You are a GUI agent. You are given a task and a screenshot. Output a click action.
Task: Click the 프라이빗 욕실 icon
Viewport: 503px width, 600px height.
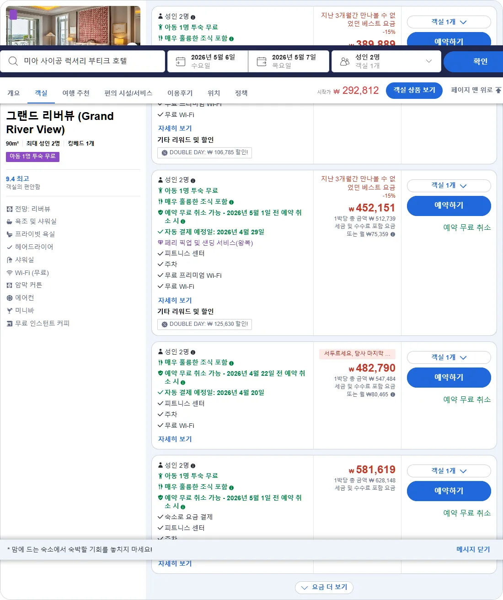(x=10, y=234)
